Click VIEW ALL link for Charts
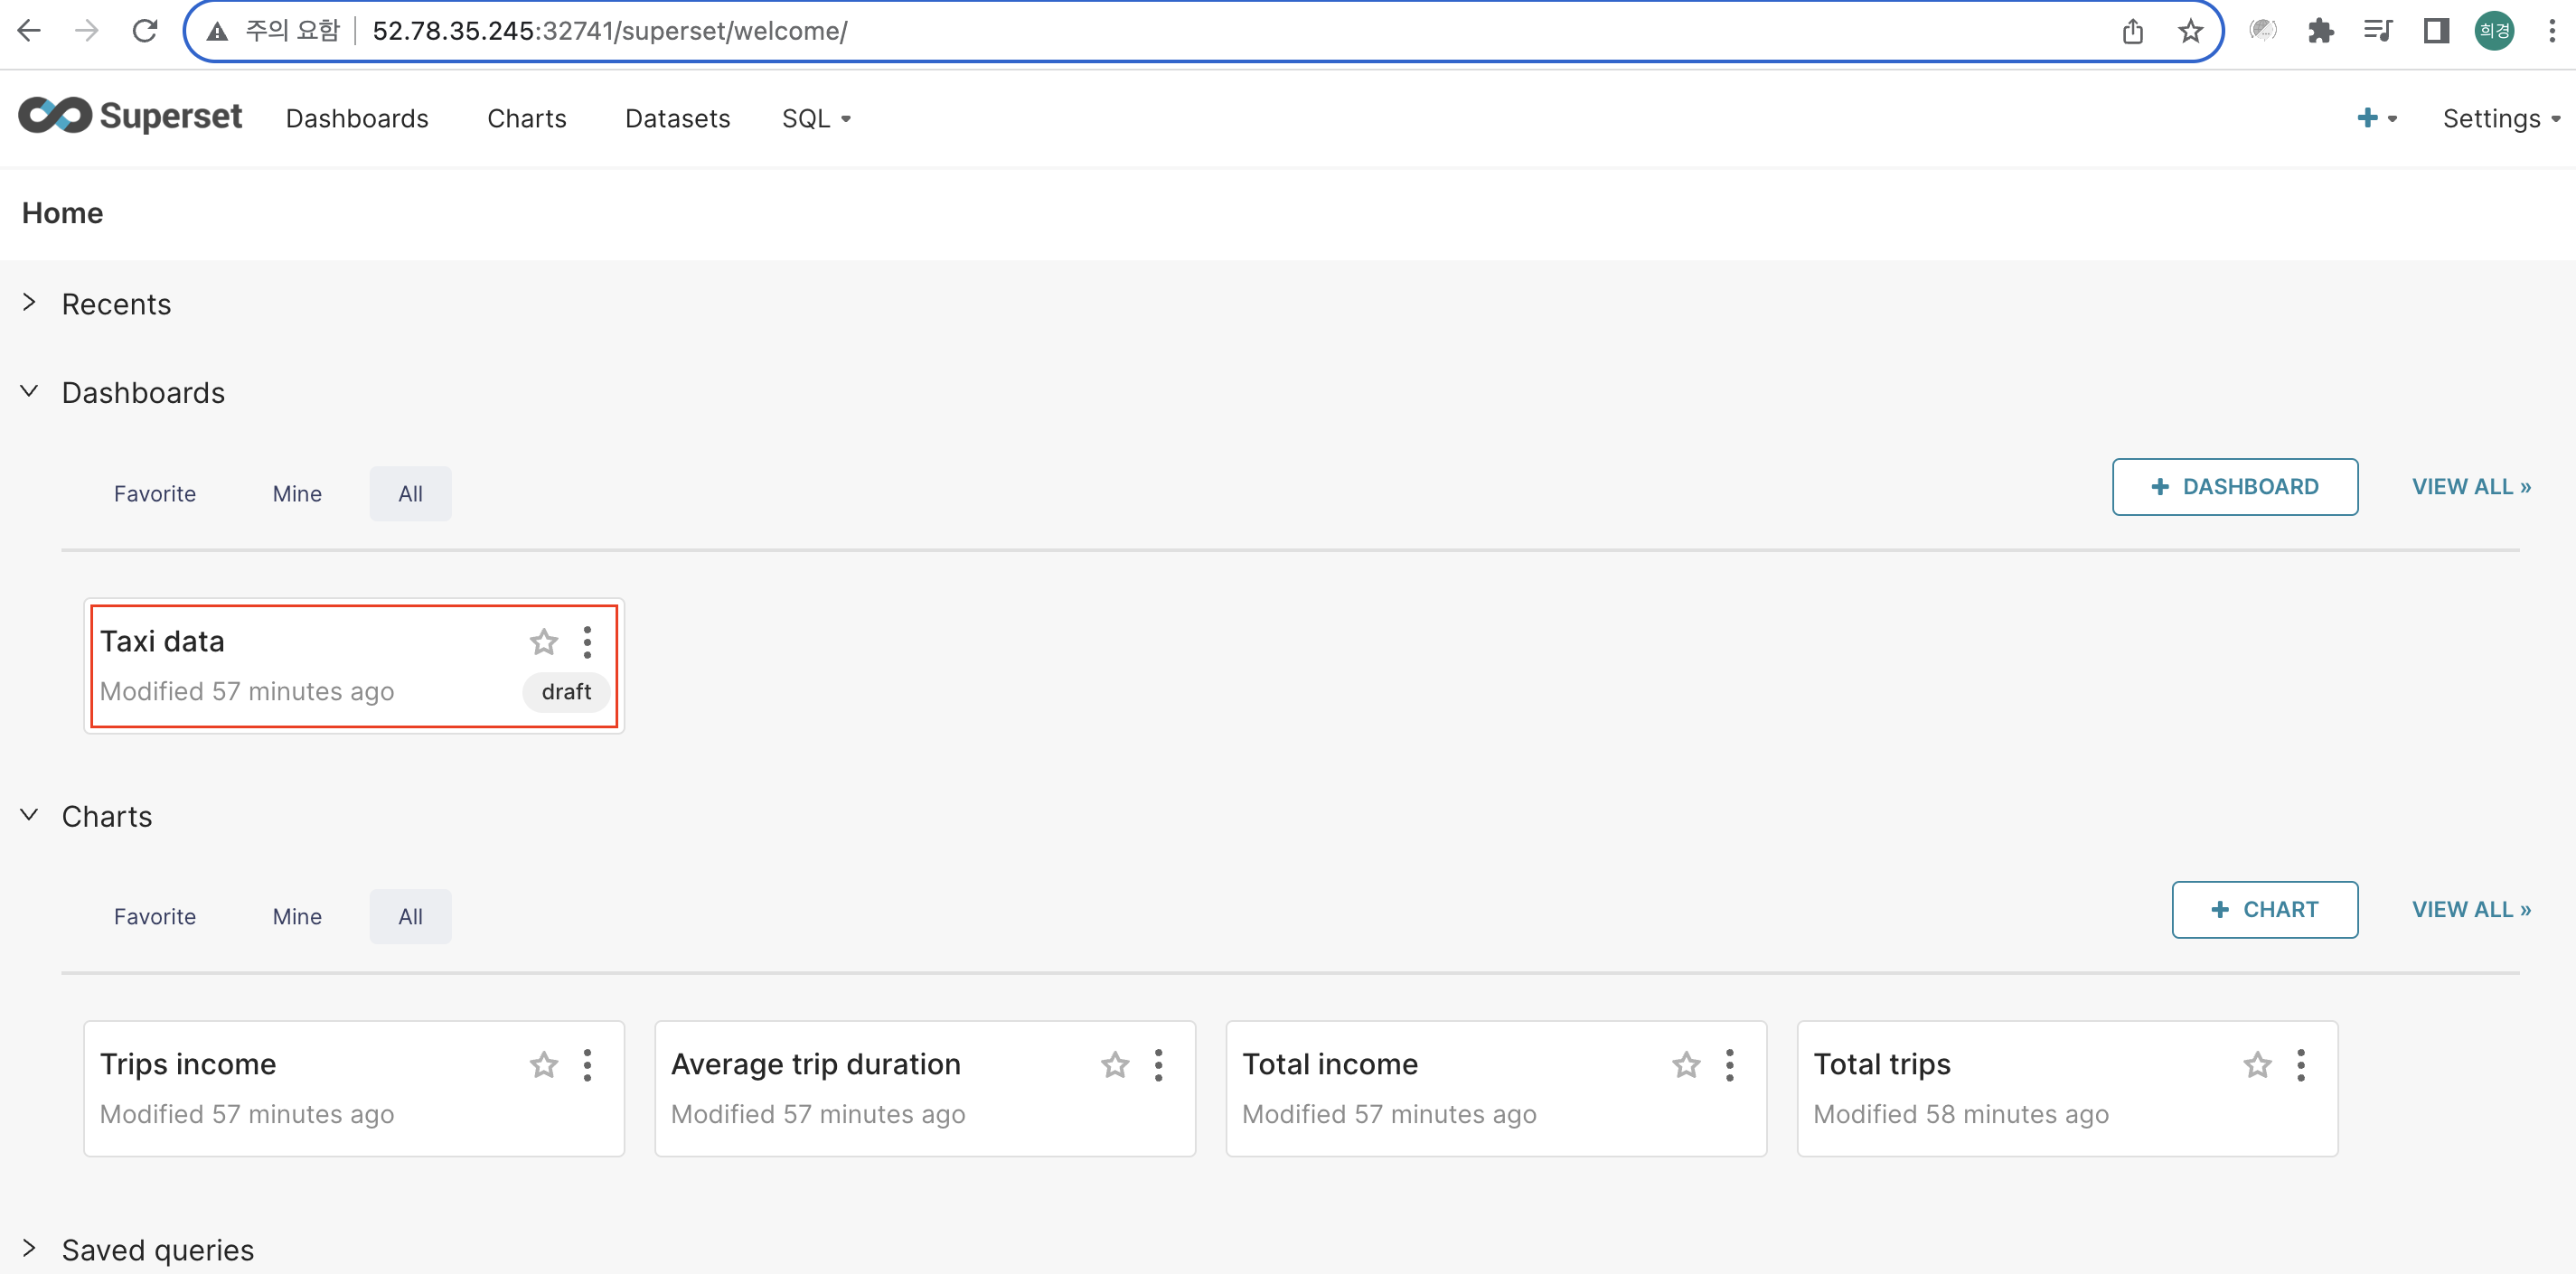Viewport: 2576px width, 1274px height. (x=2470, y=909)
